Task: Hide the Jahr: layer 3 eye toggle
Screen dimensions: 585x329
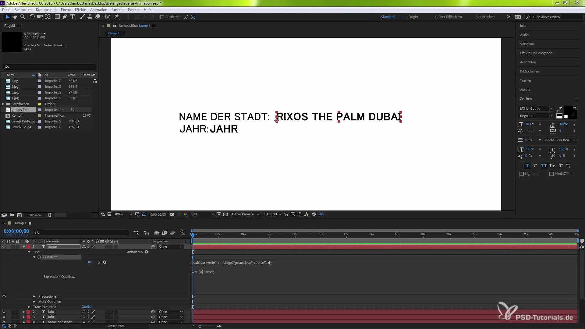Action: click(x=4, y=317)
